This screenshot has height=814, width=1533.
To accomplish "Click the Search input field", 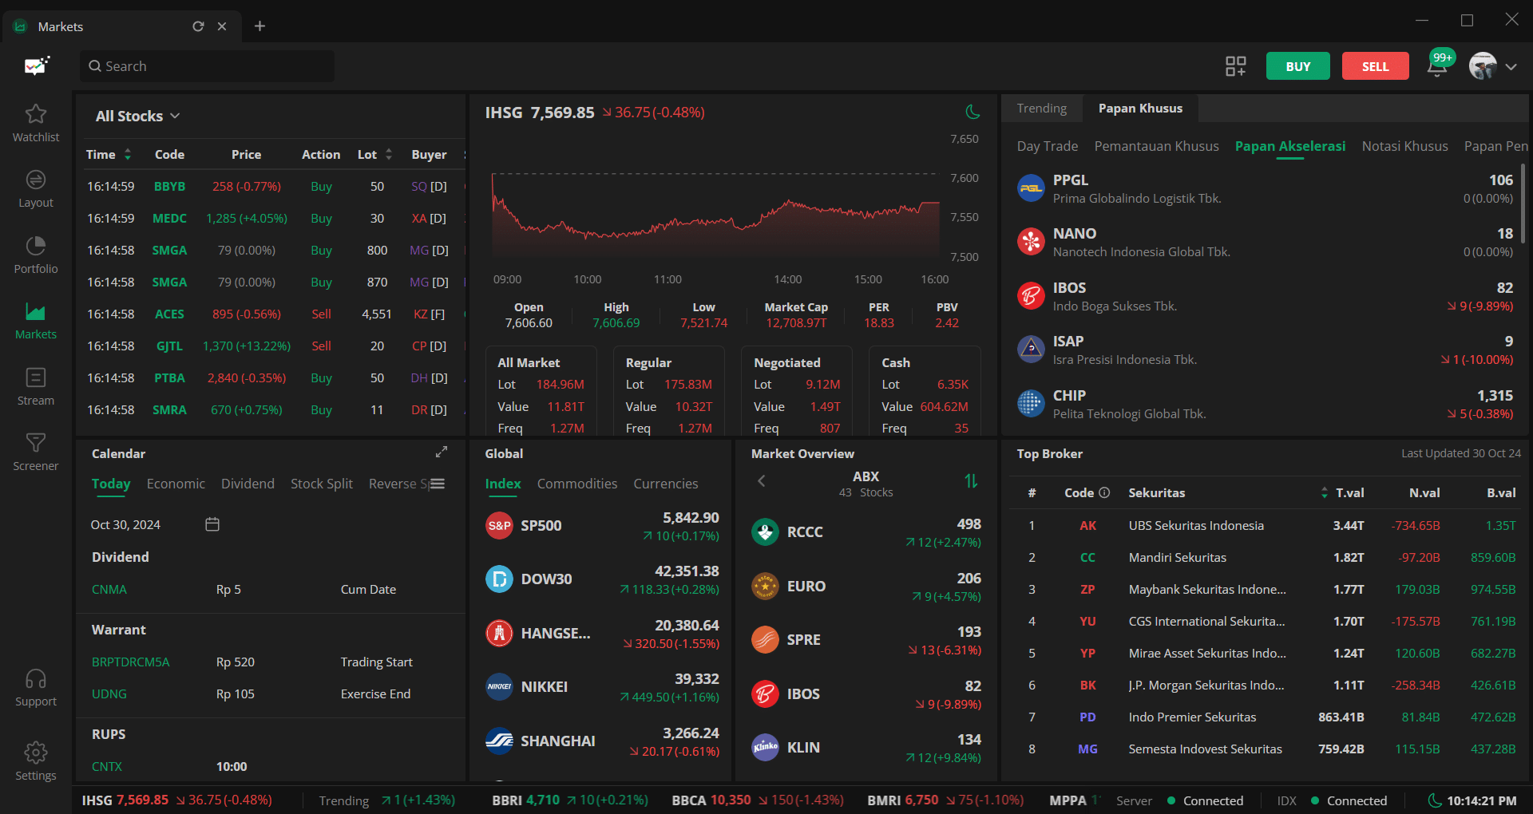I will [x=207, y=66].
